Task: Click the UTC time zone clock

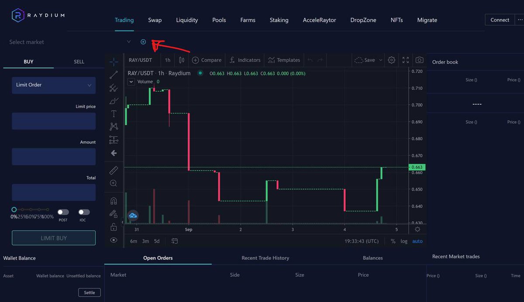Action: [362, 241]
